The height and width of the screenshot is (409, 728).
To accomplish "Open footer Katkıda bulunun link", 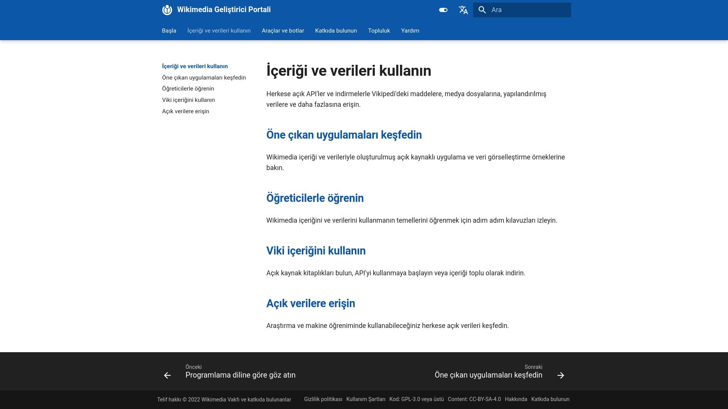I will [x=550, y=399].
